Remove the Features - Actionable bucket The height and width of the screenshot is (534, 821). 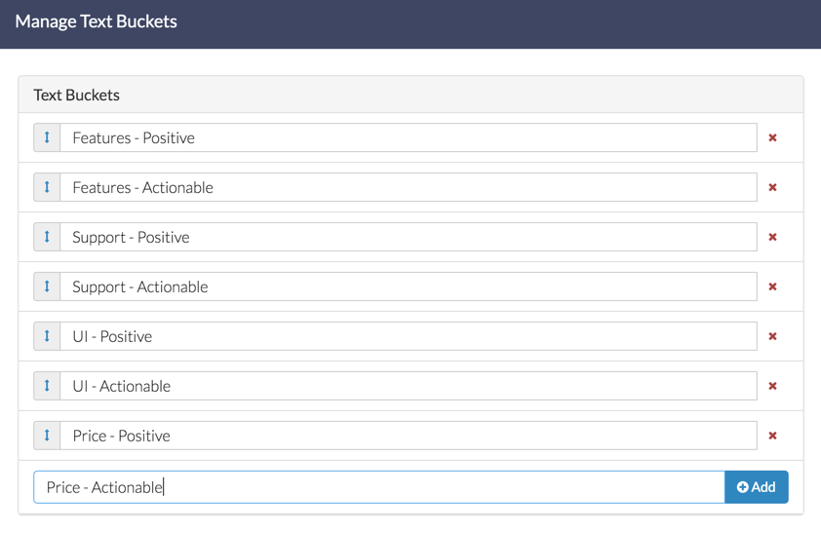[772, 188]
